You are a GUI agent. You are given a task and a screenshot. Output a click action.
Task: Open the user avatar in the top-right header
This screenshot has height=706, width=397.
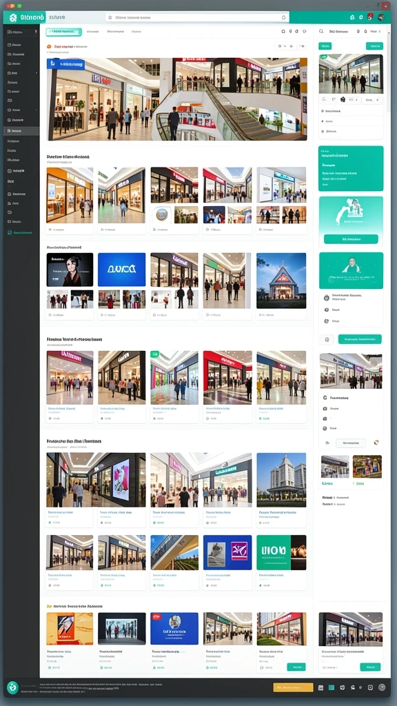[380, 17]
